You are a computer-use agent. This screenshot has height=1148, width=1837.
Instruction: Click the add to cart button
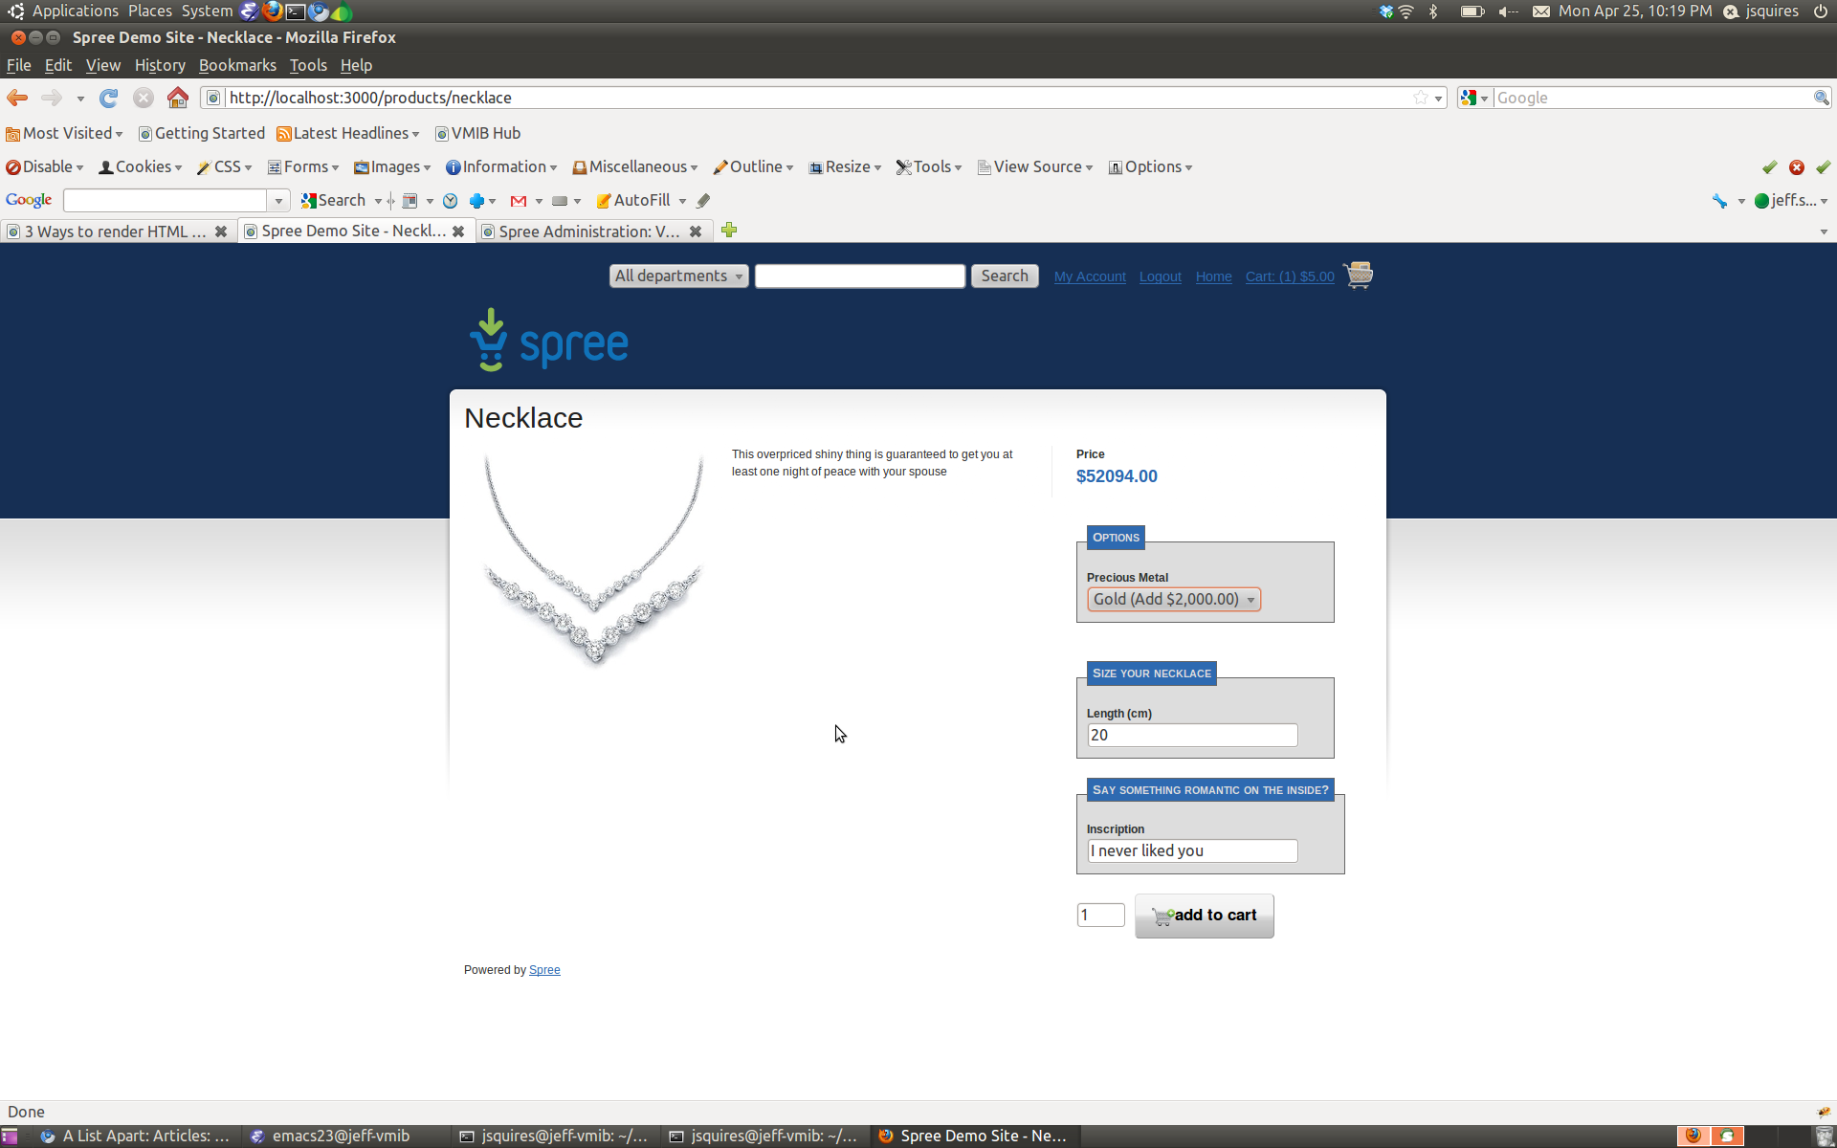click(1204, 916)
